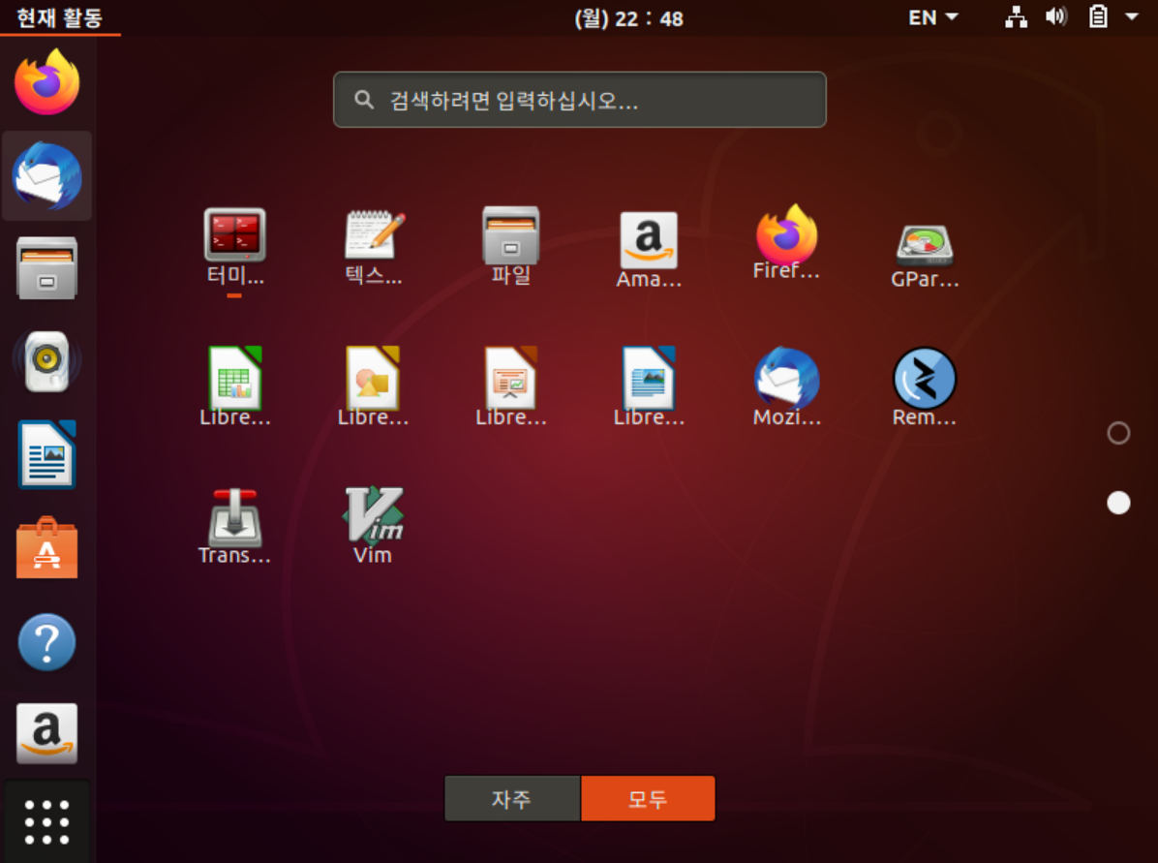Open LibreOffice Writer in the application grid

(649, 385)
